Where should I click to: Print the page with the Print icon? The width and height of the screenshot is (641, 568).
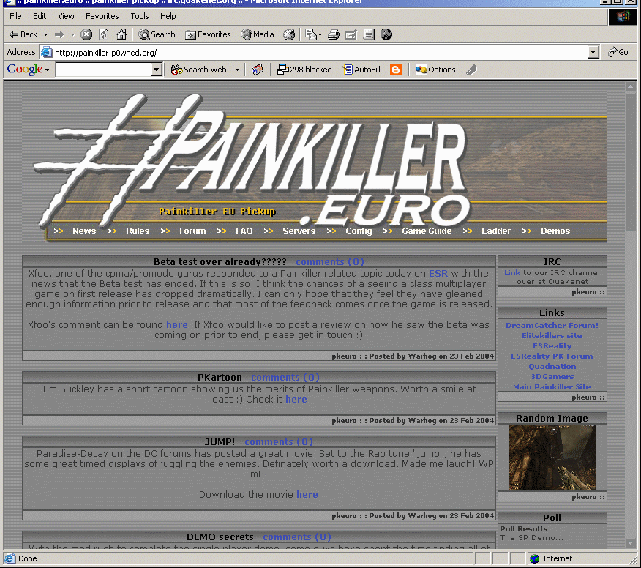[x=334, y=34]
